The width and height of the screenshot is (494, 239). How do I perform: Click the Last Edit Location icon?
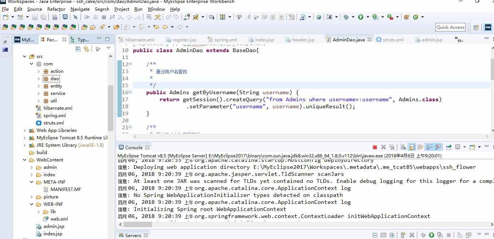point(156,27)
